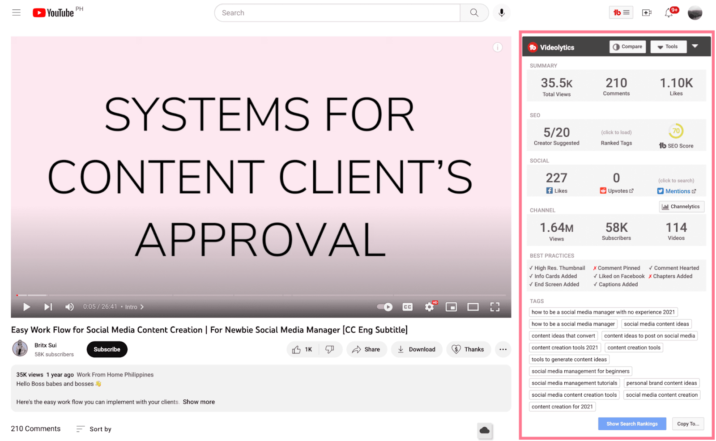The width and height of the screenshot is (716, 441).
Task: Select tag 'social media content ideas'
Action: (x=656, y=324)
